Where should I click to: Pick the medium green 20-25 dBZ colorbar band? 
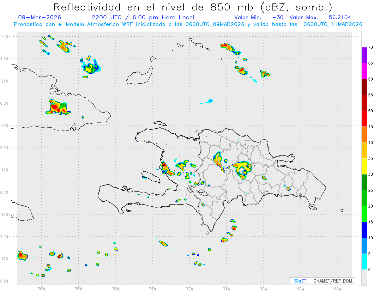pos(364,198)
